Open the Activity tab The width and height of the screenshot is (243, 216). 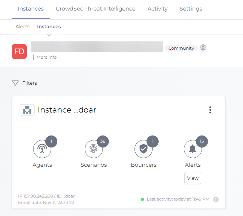157,9
